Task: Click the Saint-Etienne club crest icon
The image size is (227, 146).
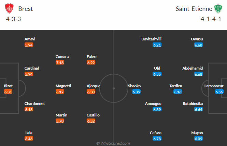Action: point(218,9)
